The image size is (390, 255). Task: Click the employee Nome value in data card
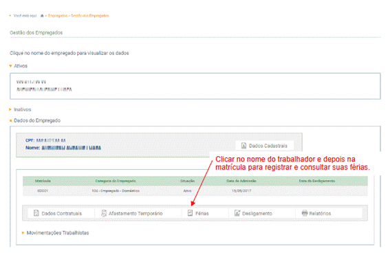71,148
